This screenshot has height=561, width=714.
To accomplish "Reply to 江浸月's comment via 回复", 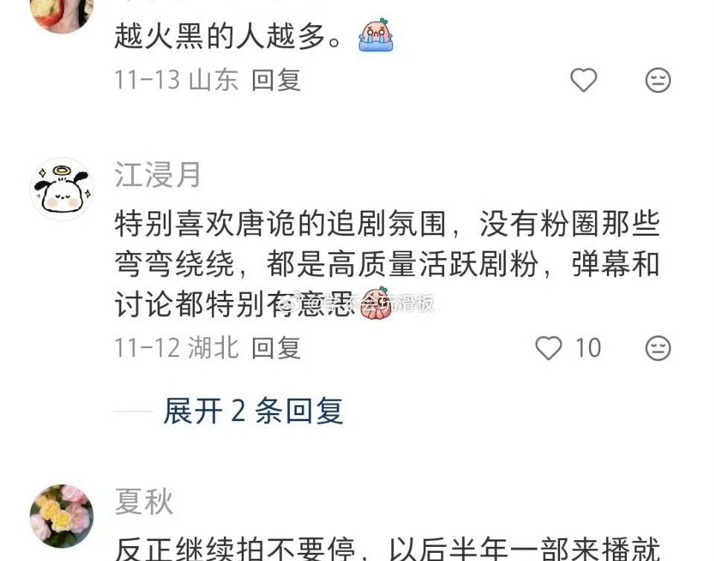I will 276,348.
